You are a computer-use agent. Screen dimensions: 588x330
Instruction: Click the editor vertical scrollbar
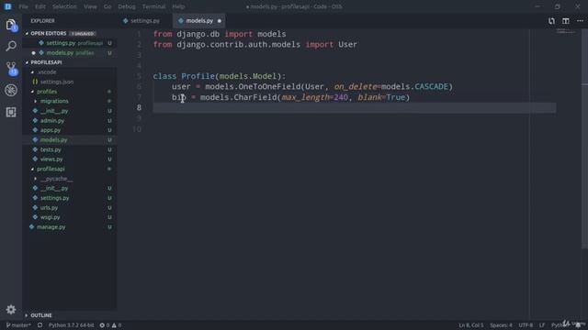click(x=584, y=138)
